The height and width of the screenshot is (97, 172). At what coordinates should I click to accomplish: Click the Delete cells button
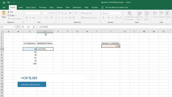(x=161, y=15)
